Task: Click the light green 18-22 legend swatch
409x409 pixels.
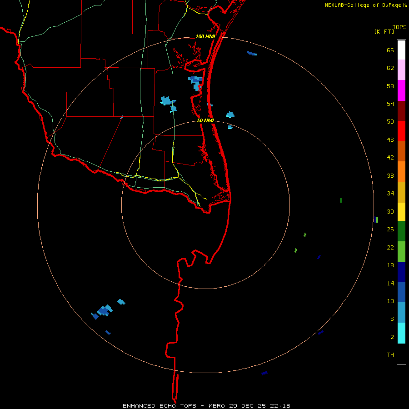Action: tap(401, 252)
